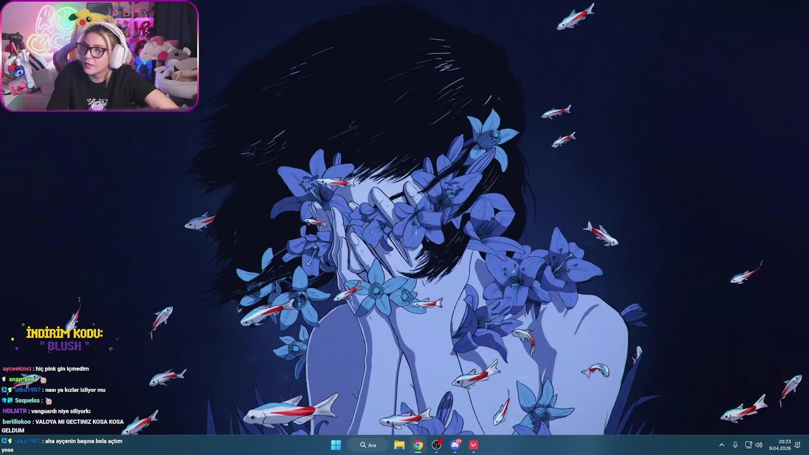Click the snap_exe chat username
This screenshot has height=455, width=809.
click(x=22, y=379)
